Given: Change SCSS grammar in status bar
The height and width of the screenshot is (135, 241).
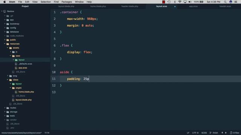Looking at the screenshot, I should coord(204,133).
